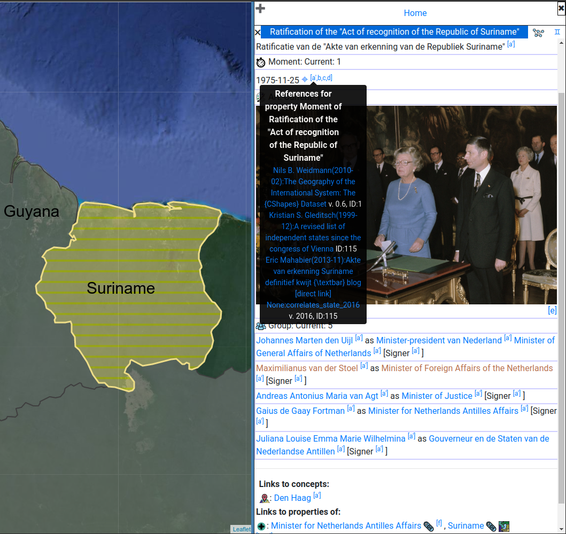Open reference [e] below the photo
The image size is (566, 534).
click(552, 310)
